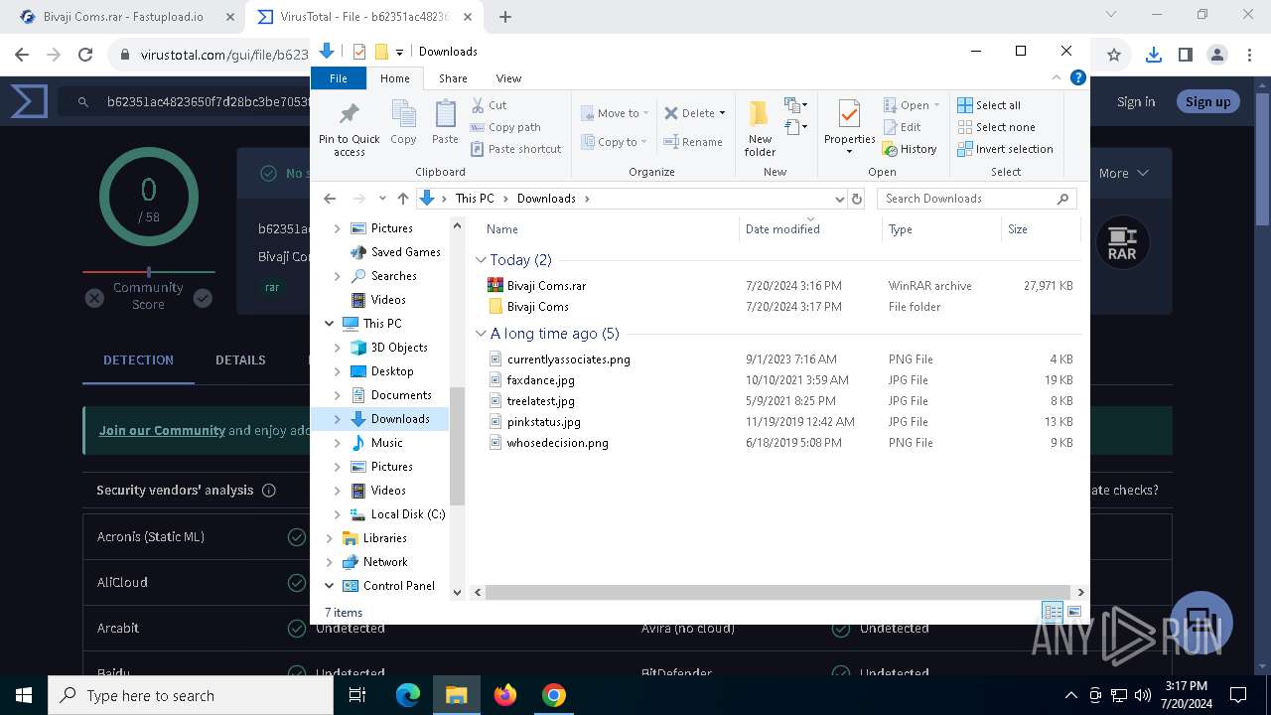Open Firefox from the taskbar
1271x715 pixels.
[505, 695]
